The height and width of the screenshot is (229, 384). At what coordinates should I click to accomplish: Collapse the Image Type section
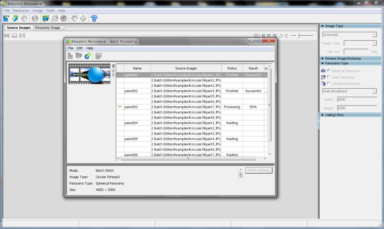point(323,26)
